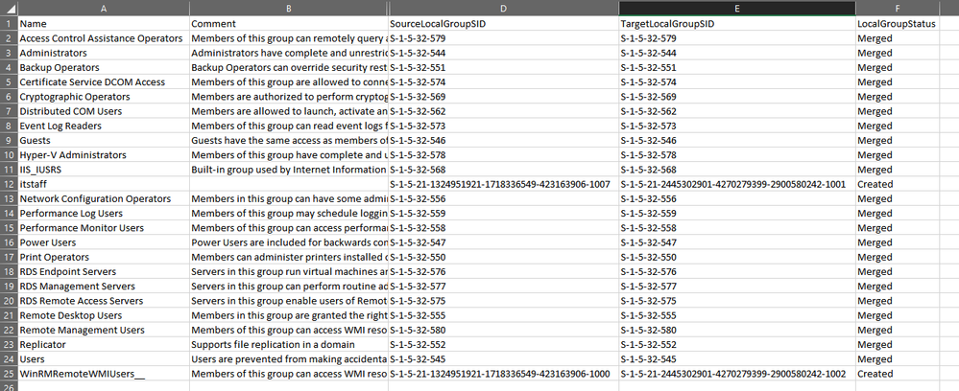Select the Access Control Assistance Operators cell

tap(104, 38)
